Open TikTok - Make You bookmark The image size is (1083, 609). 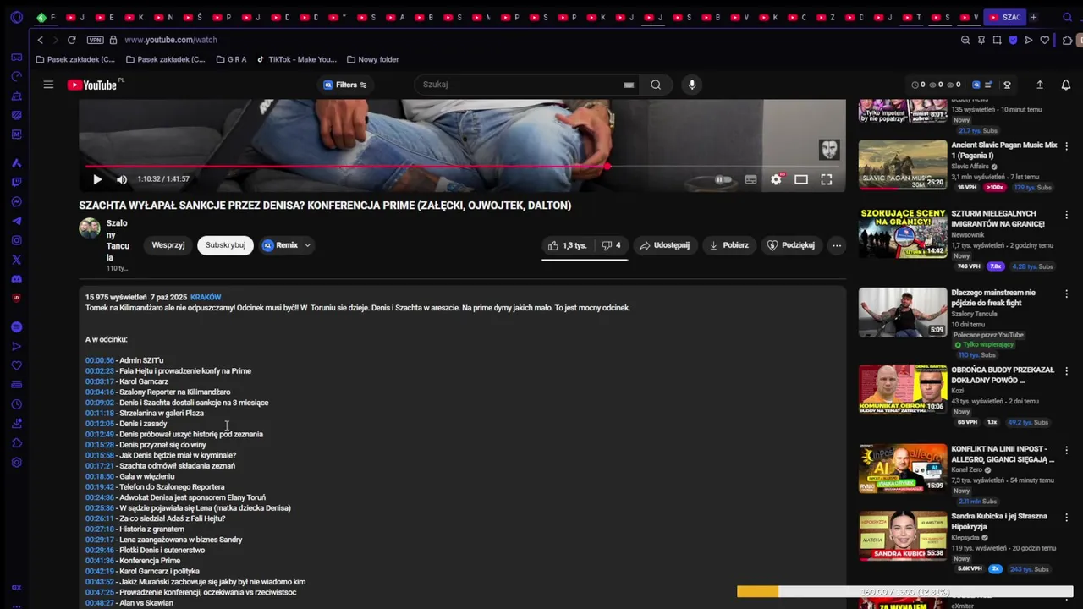[296, 59]
